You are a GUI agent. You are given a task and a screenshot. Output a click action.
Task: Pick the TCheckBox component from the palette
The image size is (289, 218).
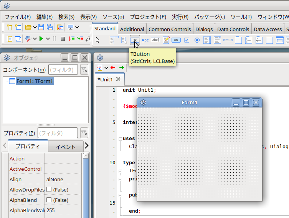tap(187, 40)
